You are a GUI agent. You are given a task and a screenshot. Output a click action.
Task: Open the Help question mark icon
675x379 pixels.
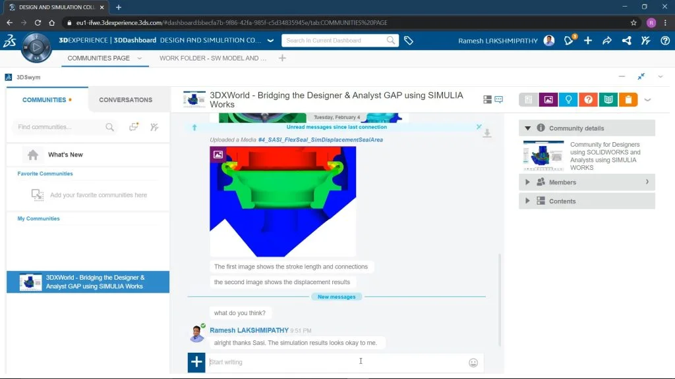665,40
